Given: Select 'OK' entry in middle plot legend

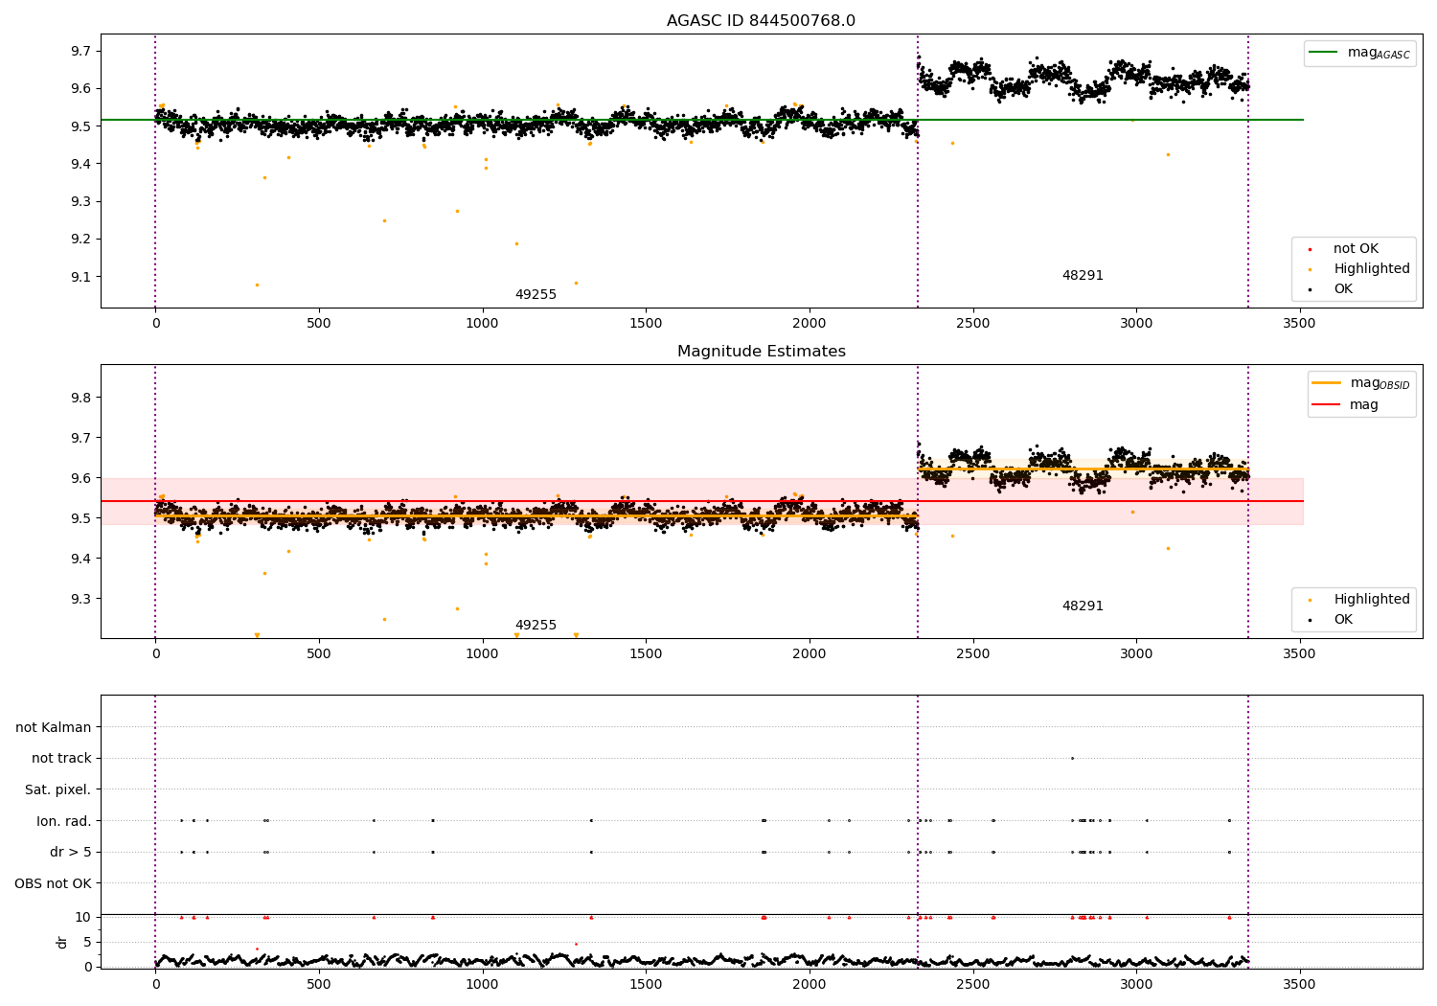Looking at the screenshot, I should click(1343, 620).
